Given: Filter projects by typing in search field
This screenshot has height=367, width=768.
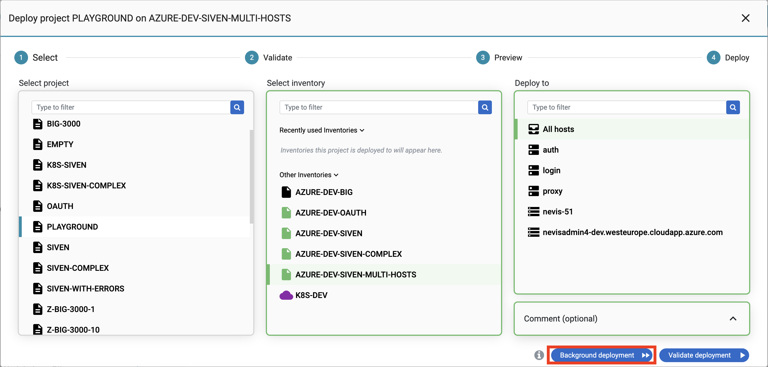Looking at the screenshot, I should tap(130, 107).
